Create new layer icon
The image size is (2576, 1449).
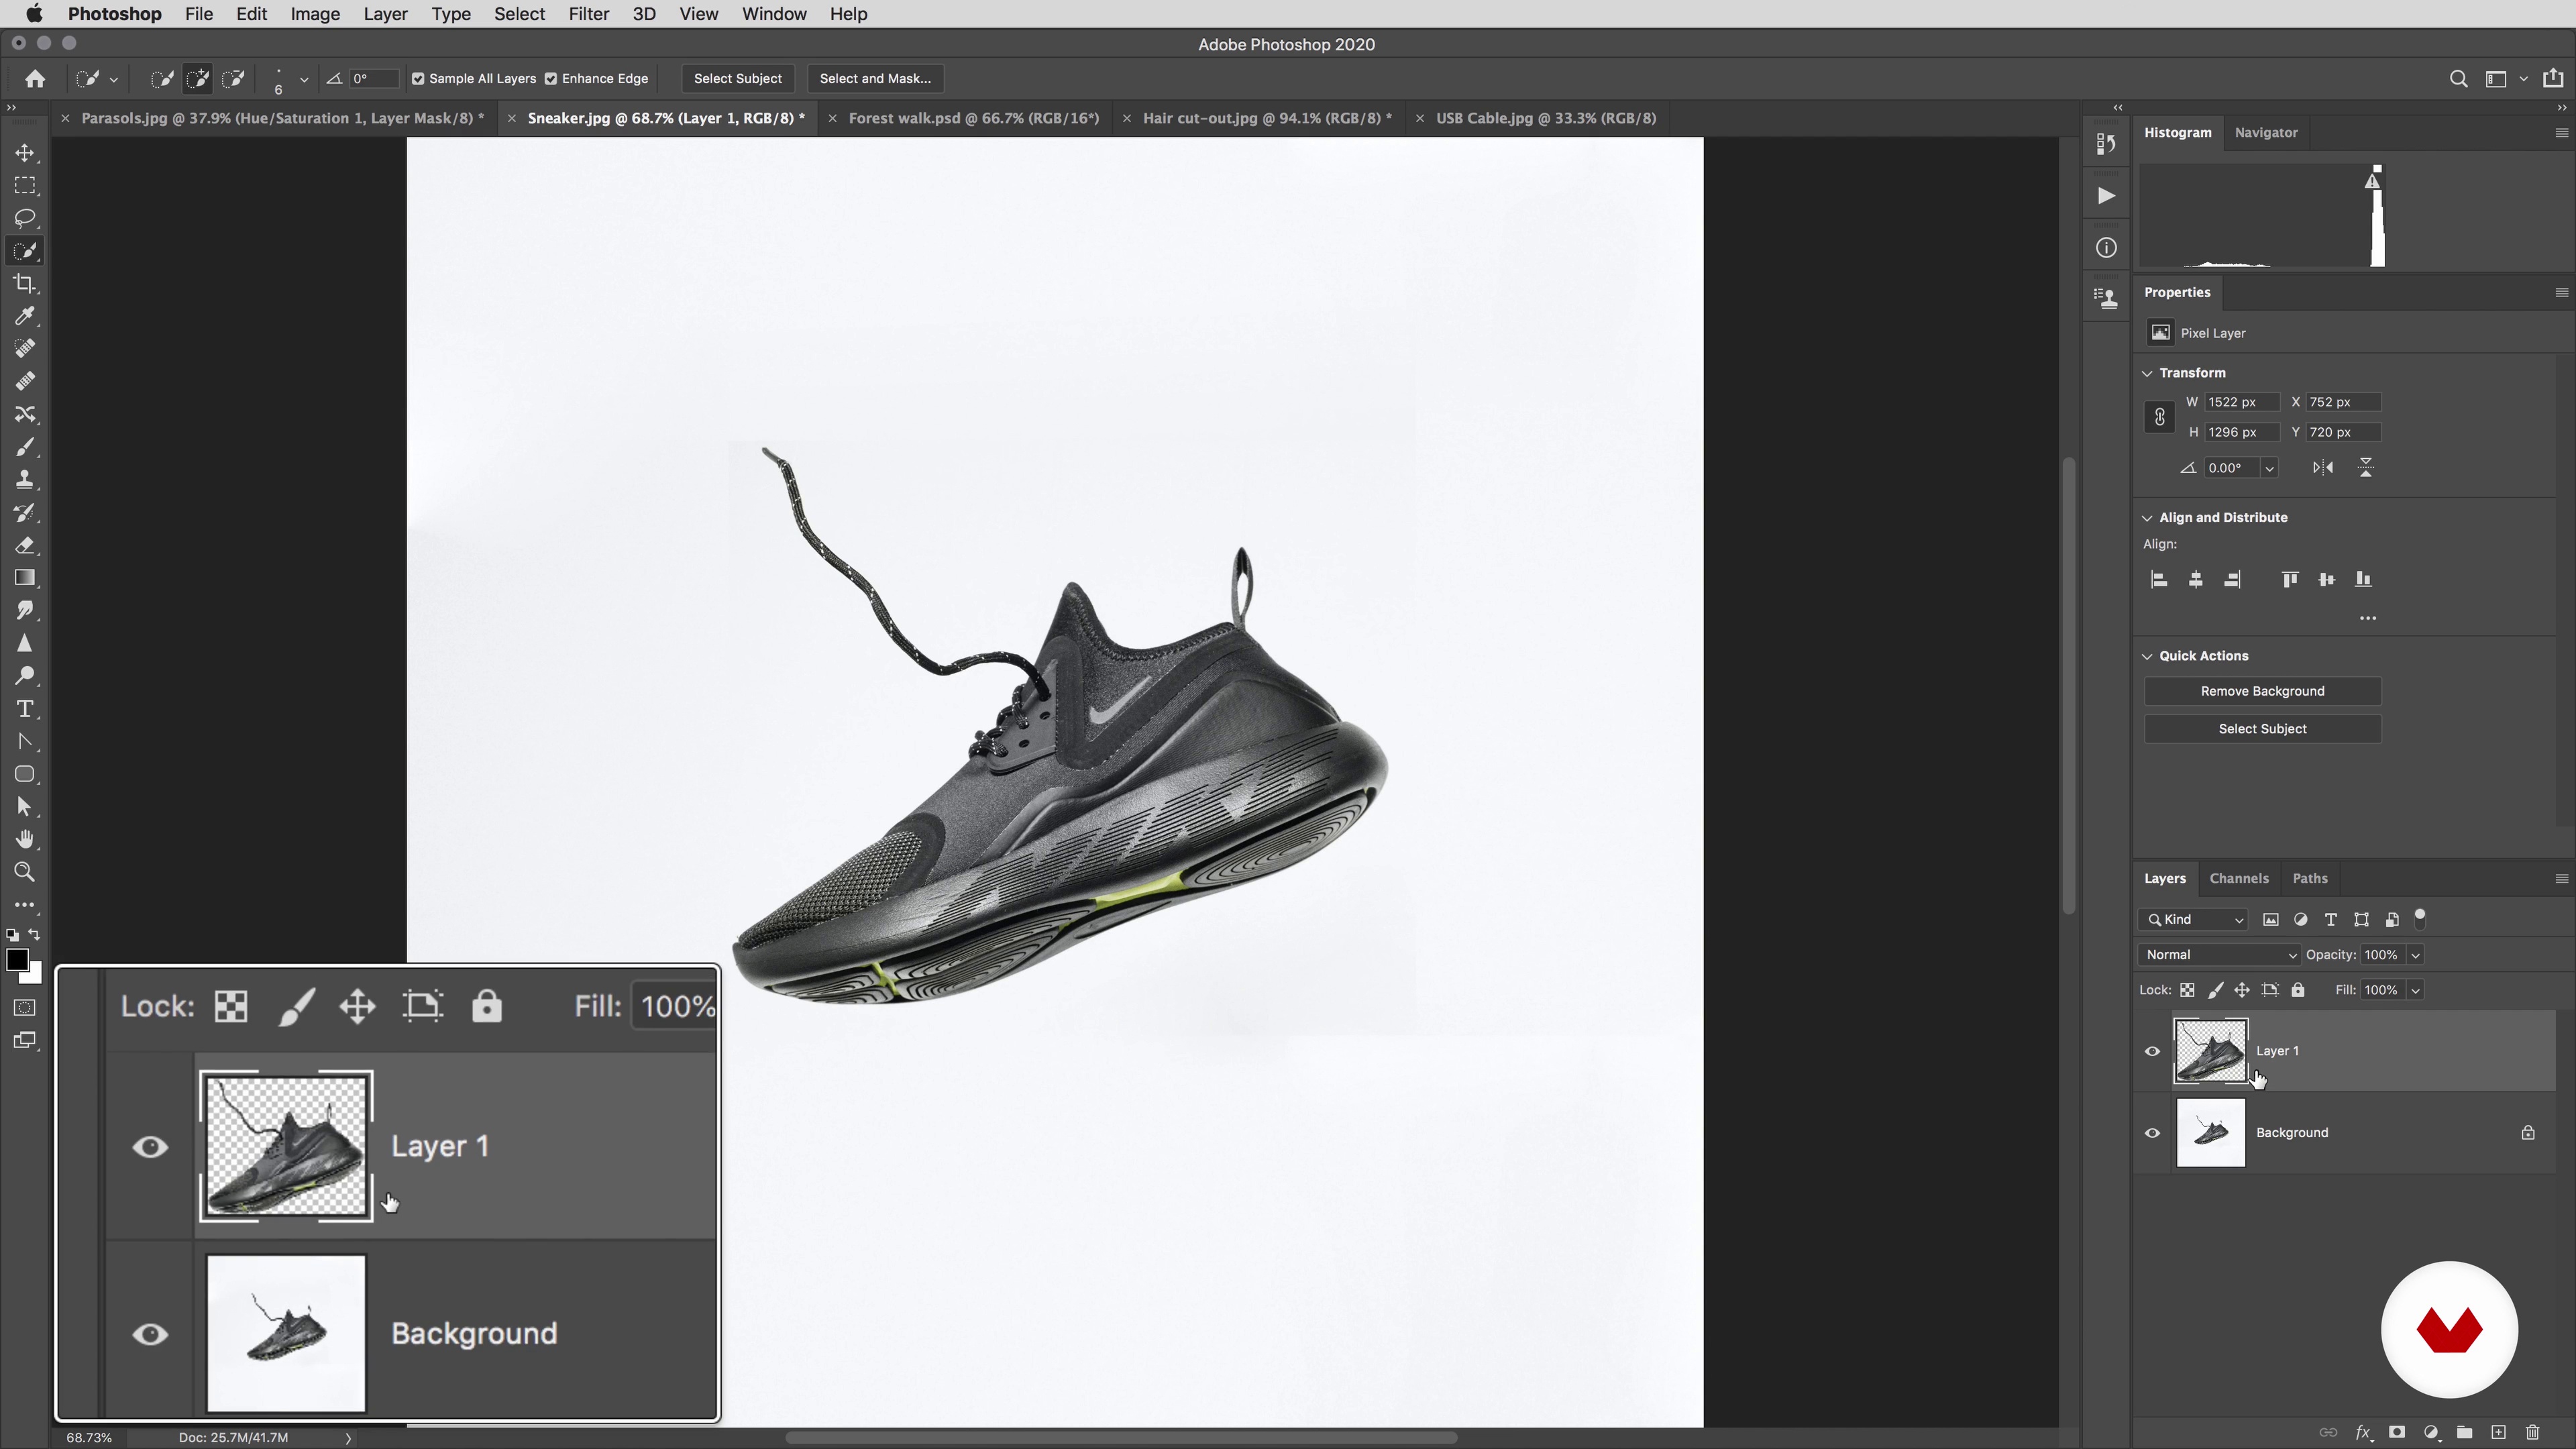(2498, 1433)
